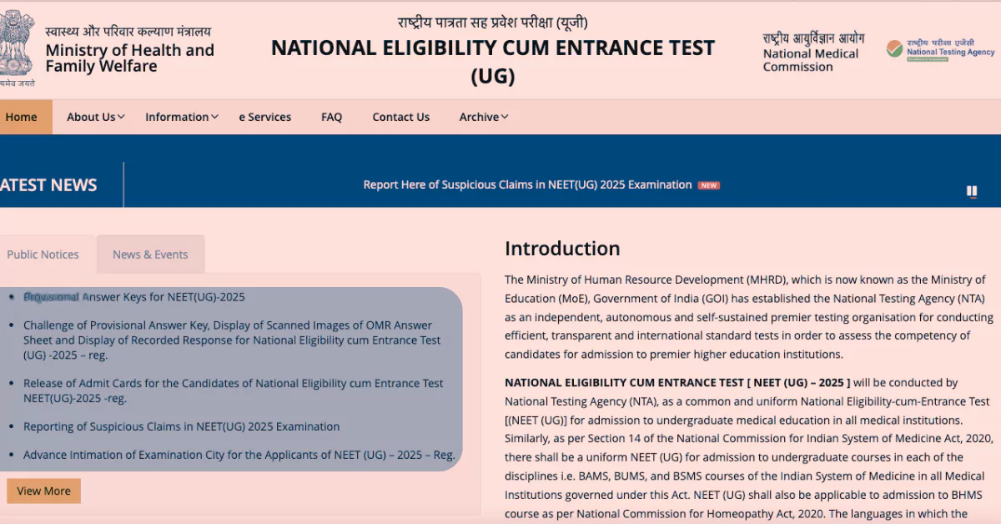
Task: Click the National Testing Agency logo
Action: (940, 49)
